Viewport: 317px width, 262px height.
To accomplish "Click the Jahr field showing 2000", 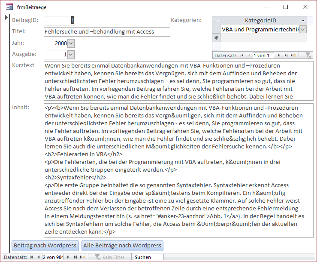I will [56, 43].
